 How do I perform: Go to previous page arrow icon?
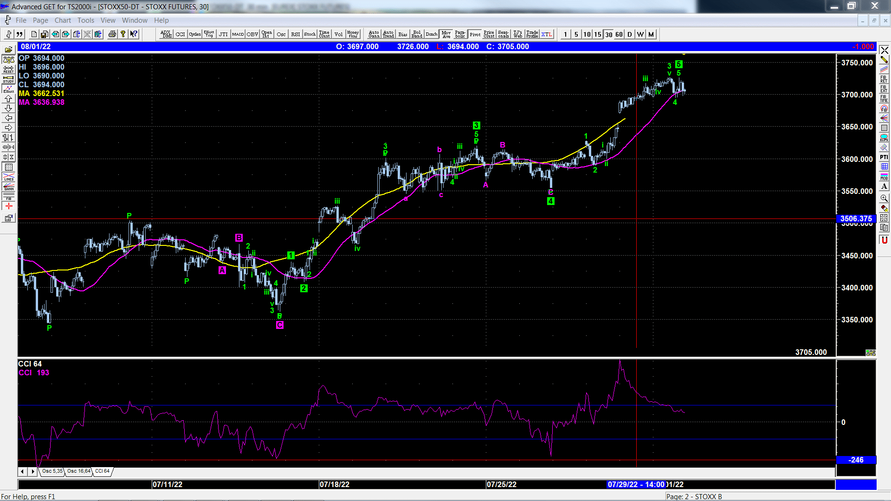coord(55,34)
